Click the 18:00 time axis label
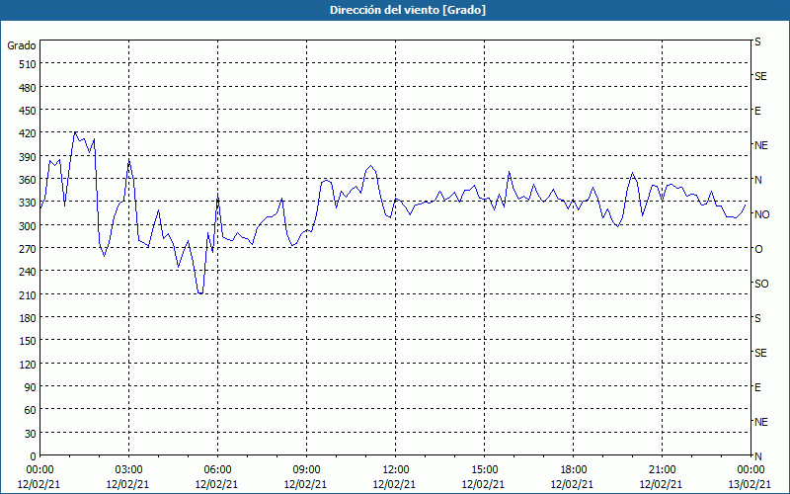This screenshot has height=494, width=790. [573, 470]
